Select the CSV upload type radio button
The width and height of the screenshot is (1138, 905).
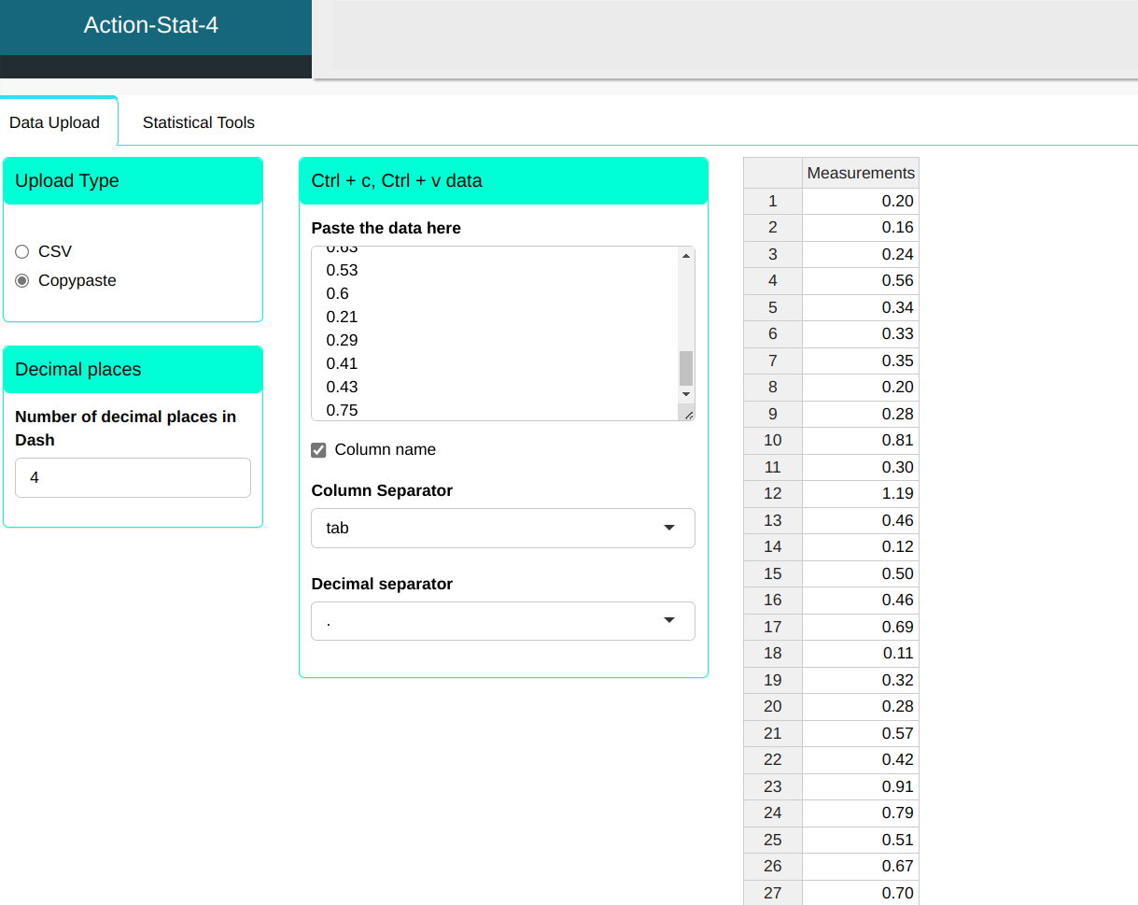click(x=22, y=251)
